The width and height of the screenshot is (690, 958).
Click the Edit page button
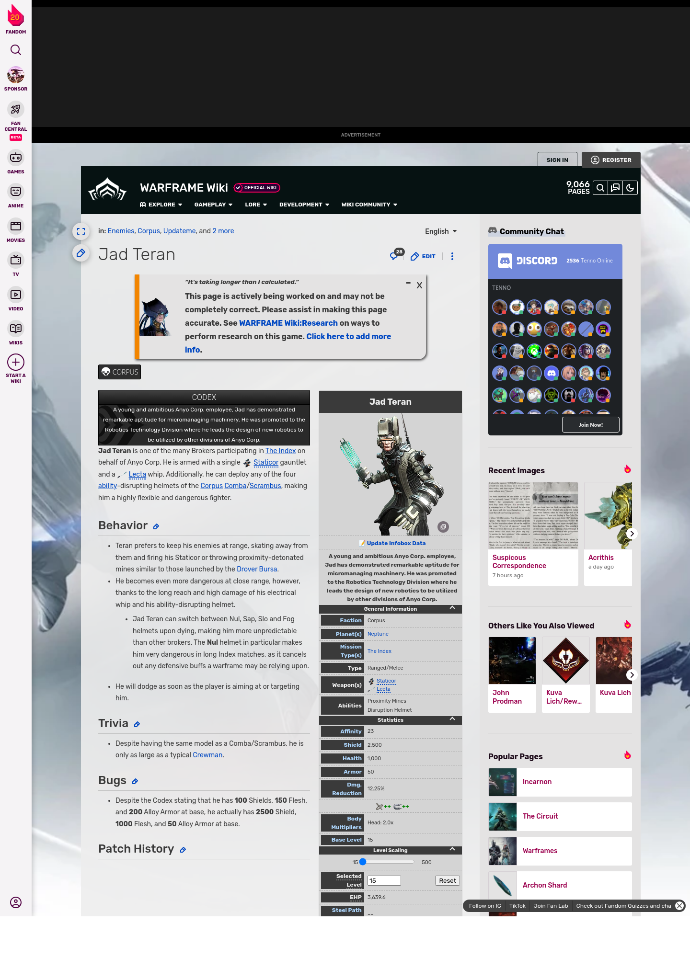(x=423, y=256)
